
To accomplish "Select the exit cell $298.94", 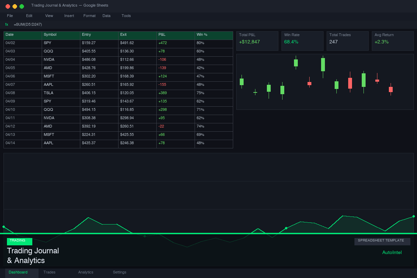I will click(x=137, y=118).
